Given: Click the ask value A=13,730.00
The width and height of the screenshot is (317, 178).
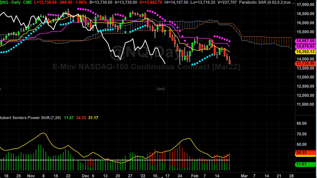Looking at the screenshot, I should (x=126, y=2).
